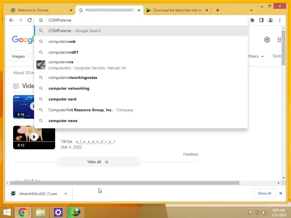Click the forward navigation arrow

point(20,20)
